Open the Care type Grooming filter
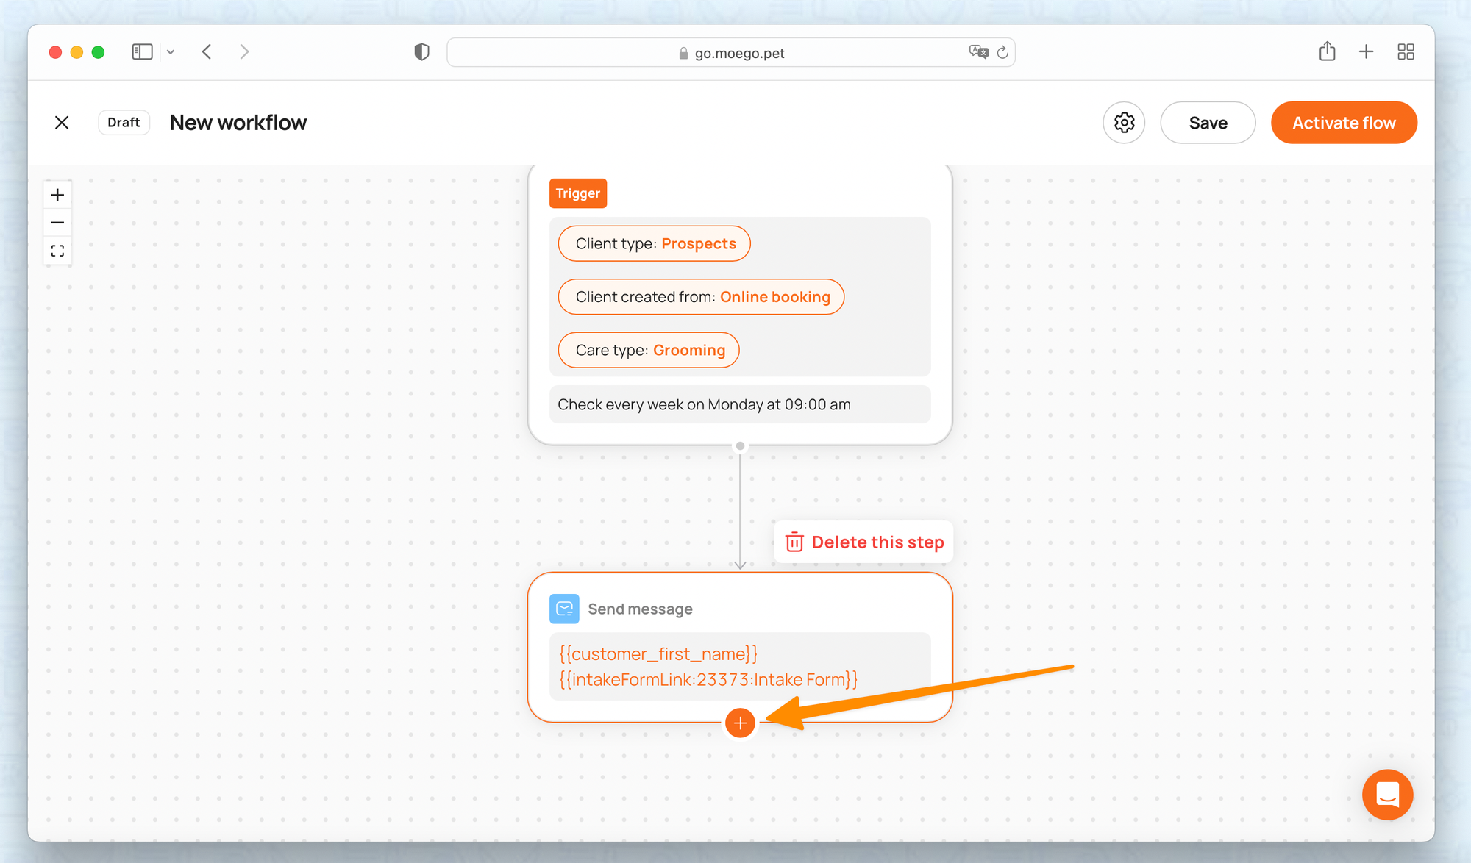 (649, 350)
